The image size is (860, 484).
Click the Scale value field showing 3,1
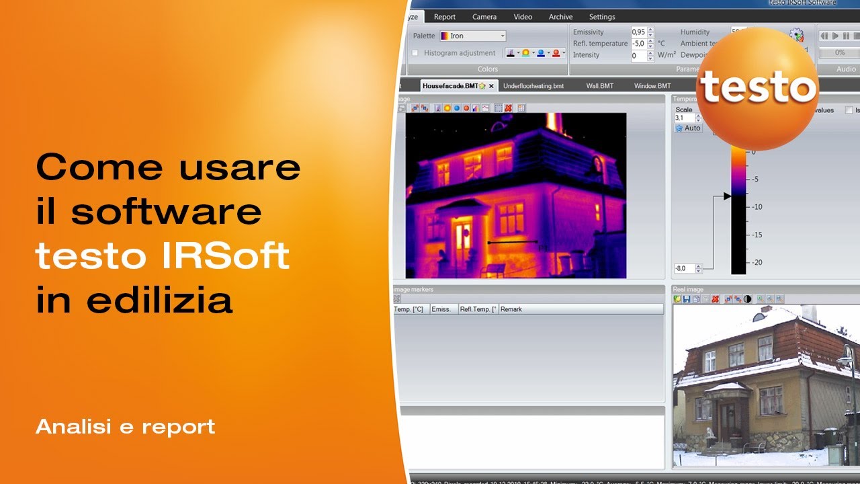(x=683, y=118)
